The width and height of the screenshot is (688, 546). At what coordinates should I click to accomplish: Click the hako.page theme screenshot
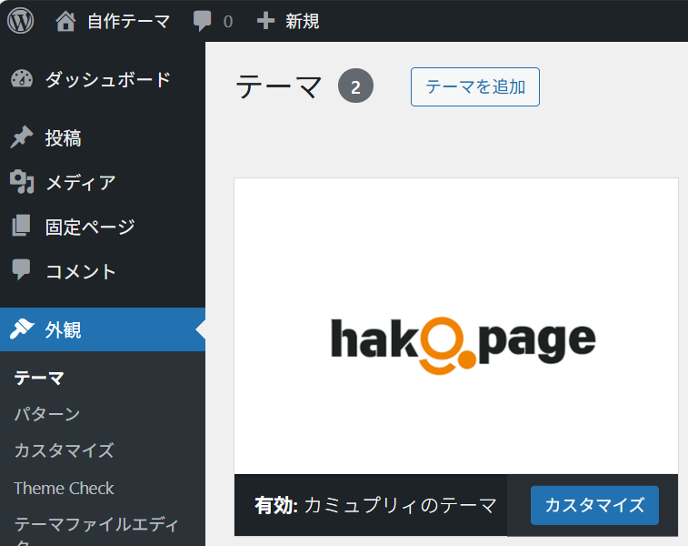point(456,326)
